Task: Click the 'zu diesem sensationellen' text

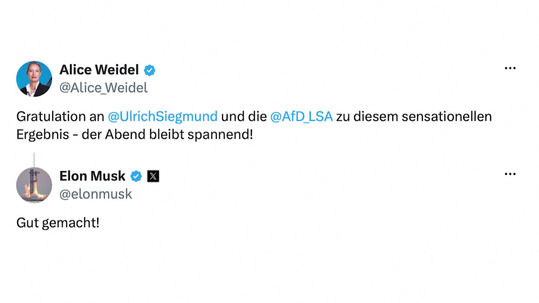Action: click(414, 116)
